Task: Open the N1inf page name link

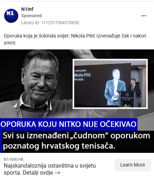Action: point(27,9)
